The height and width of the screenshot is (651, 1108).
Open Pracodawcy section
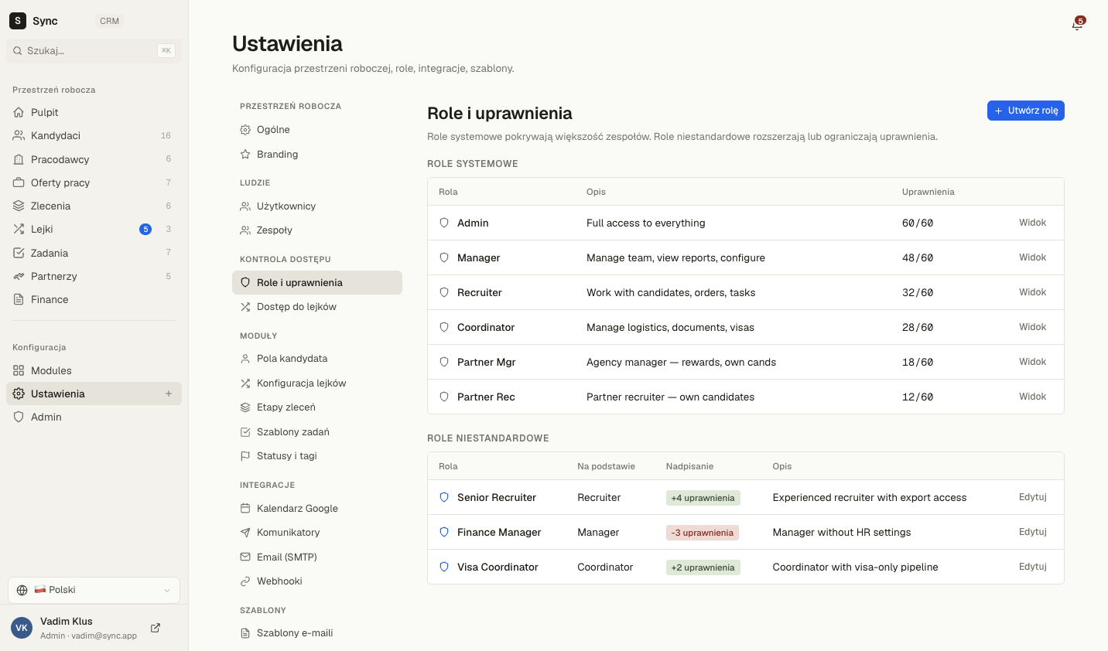[94, 159]
